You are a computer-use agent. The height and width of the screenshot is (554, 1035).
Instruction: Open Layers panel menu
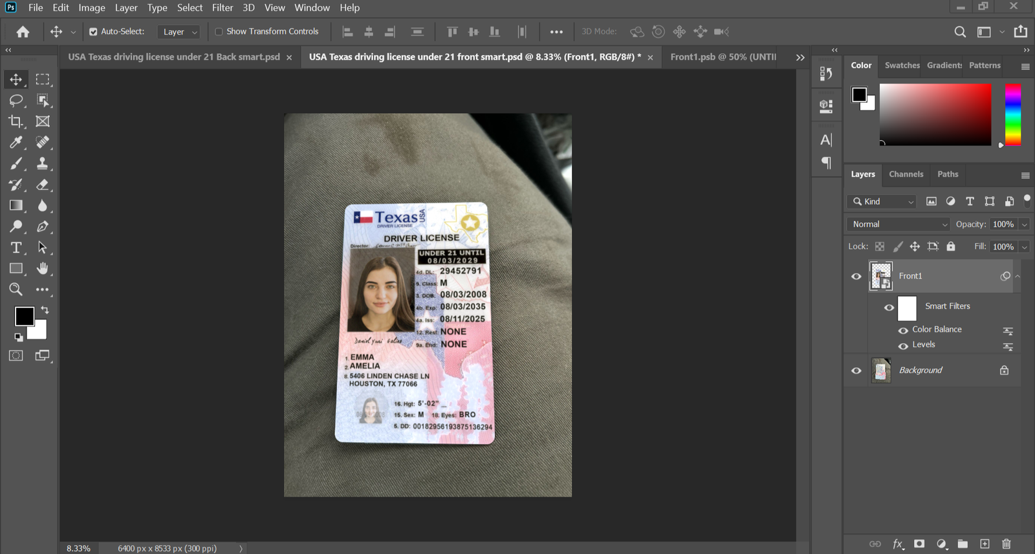(1025, 175)
